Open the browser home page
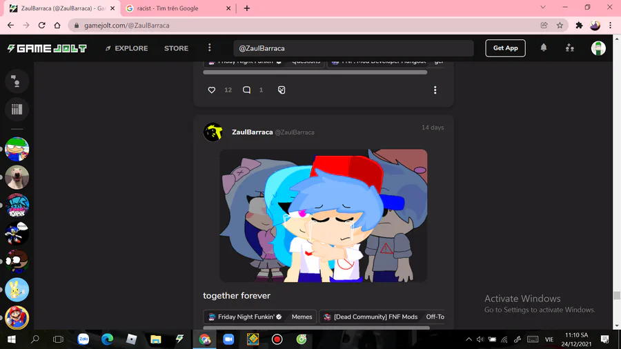 (x=57, y=26)
